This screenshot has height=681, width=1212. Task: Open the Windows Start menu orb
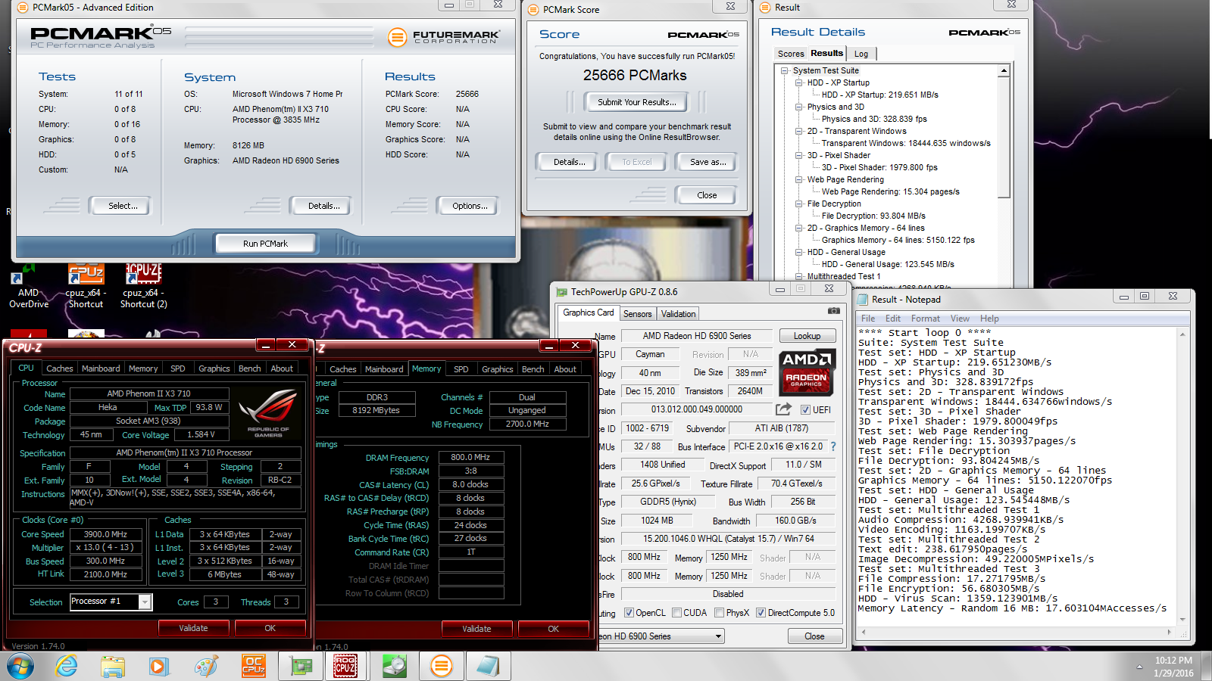tap(20, 667)
